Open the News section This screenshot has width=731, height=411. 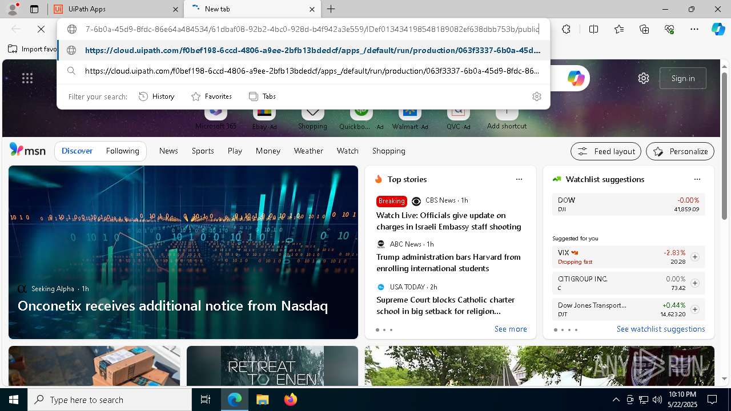tap(168, 151)
